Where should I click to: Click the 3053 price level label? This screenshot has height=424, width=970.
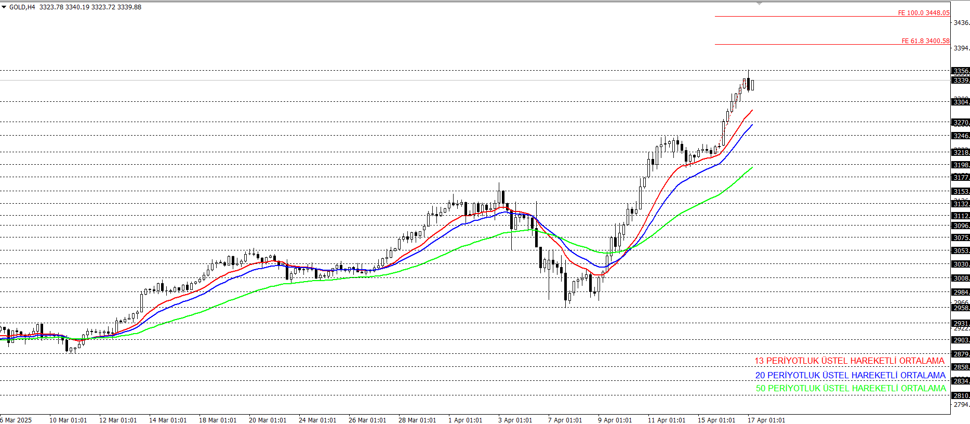[x=961, y=250]
